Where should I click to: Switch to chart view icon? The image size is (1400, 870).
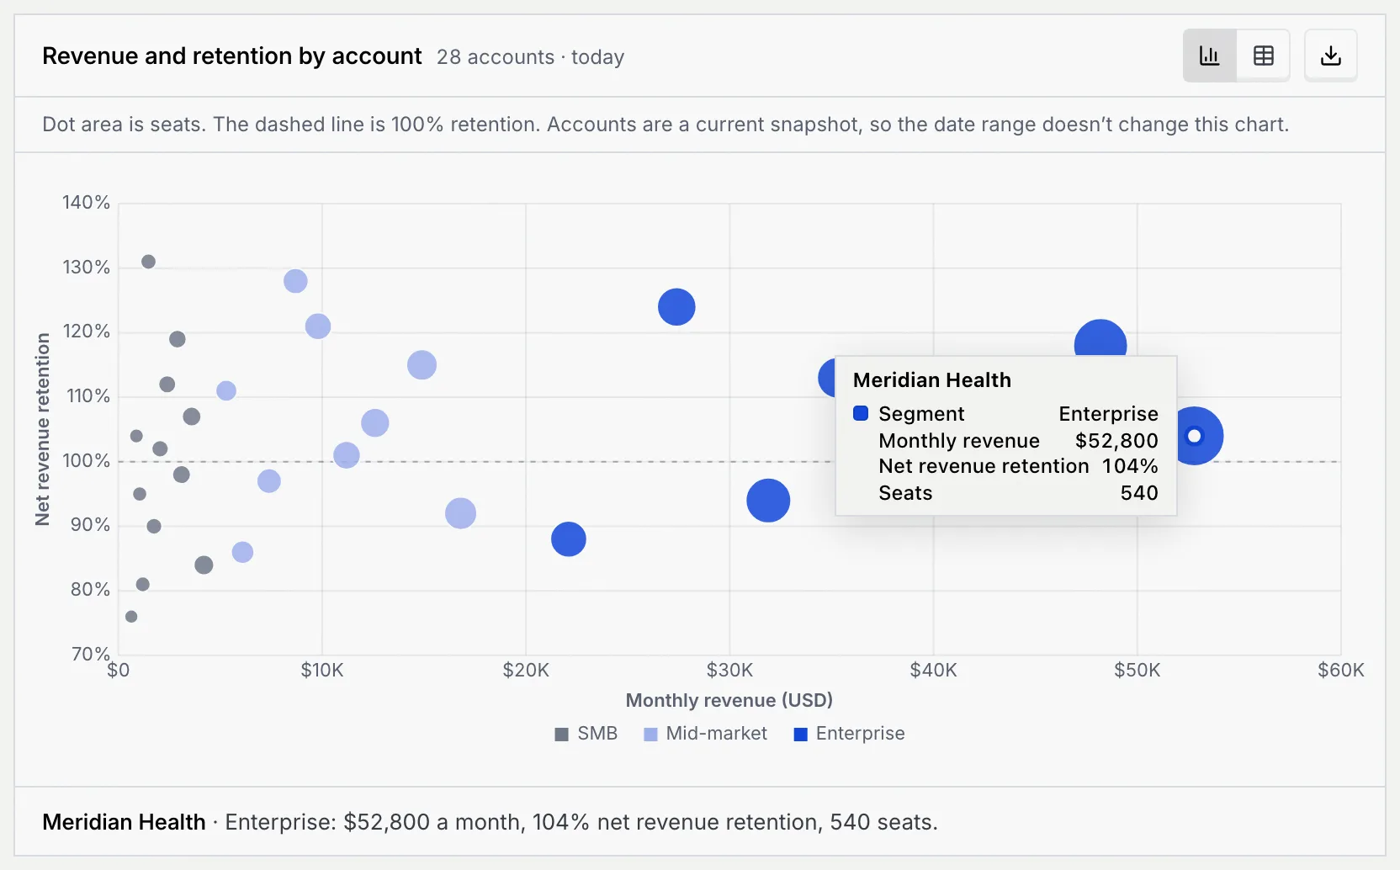pos(1209,56)
